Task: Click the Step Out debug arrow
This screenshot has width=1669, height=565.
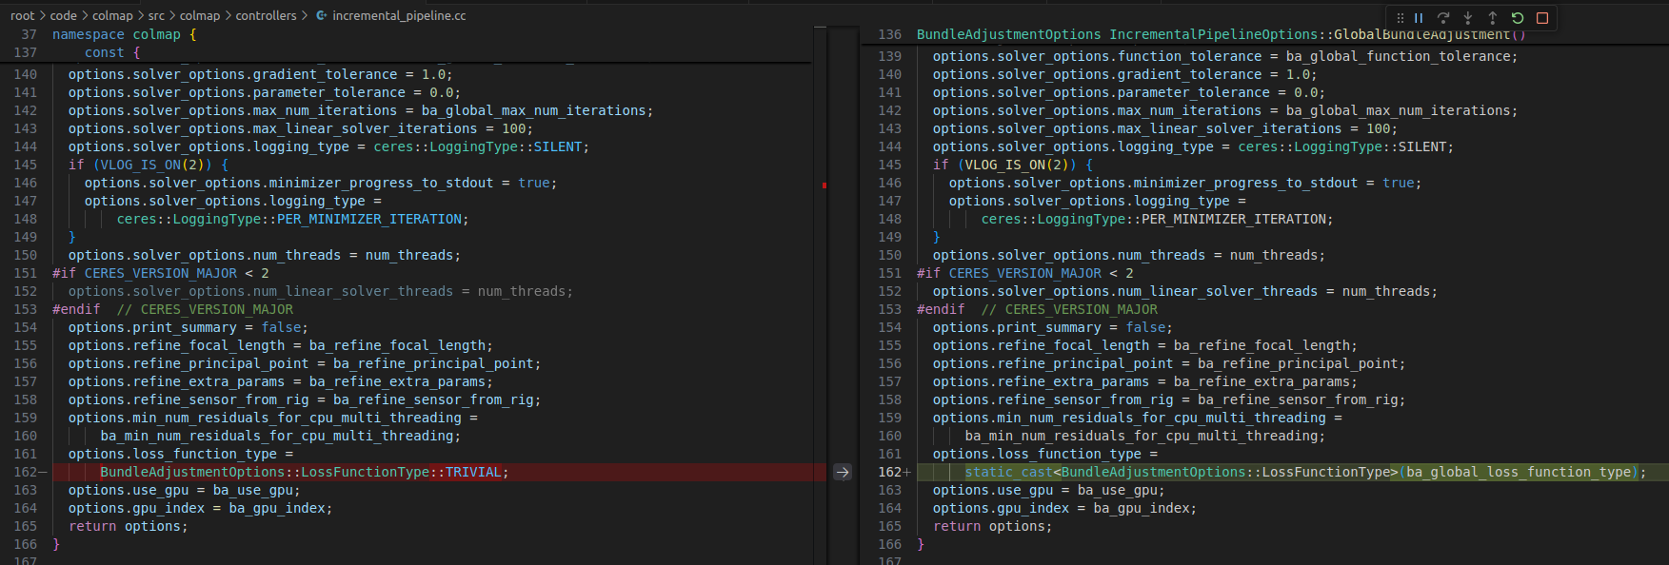Action: pos(1493,17)
